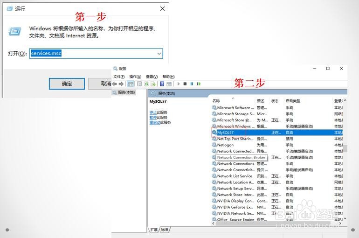Click the Export List toolbar icon

pyautogui.click(x=153, y=84)
